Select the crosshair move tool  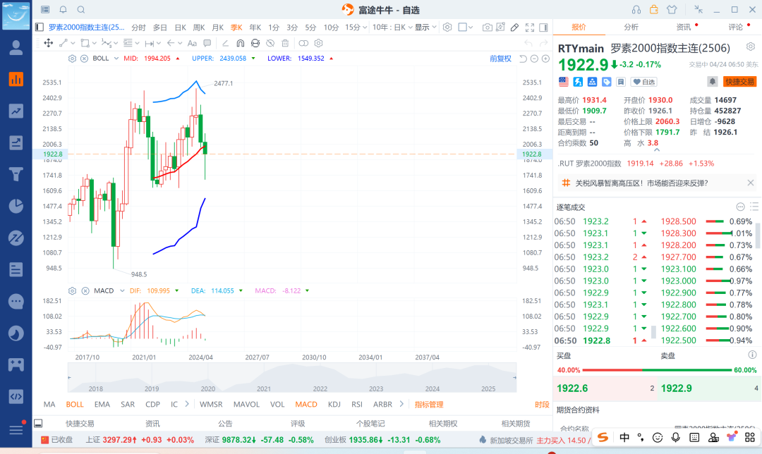49,43
